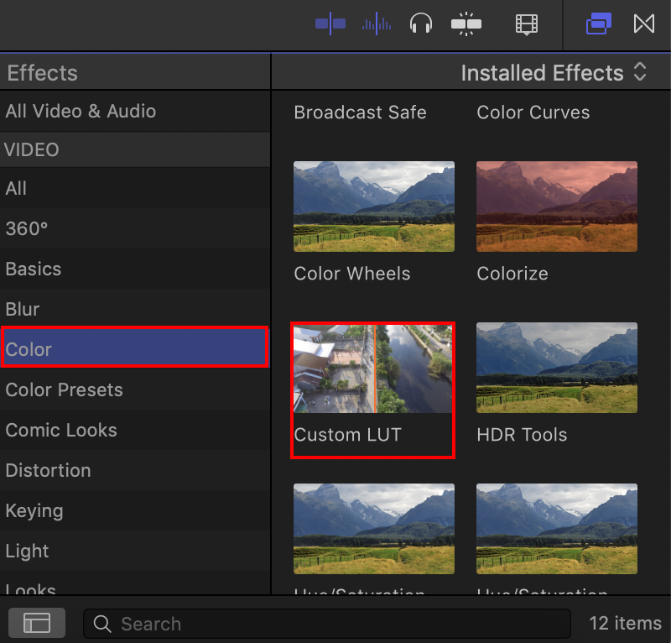Click the Installed Effects chevron arrows

click(639, 73)
